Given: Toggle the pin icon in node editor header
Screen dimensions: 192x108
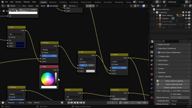Looking at the screenshot, I should coord(97,6).
